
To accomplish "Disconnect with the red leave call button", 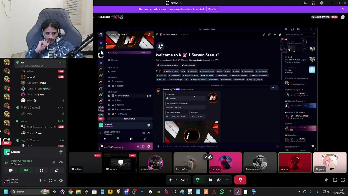I will [240, 180].
